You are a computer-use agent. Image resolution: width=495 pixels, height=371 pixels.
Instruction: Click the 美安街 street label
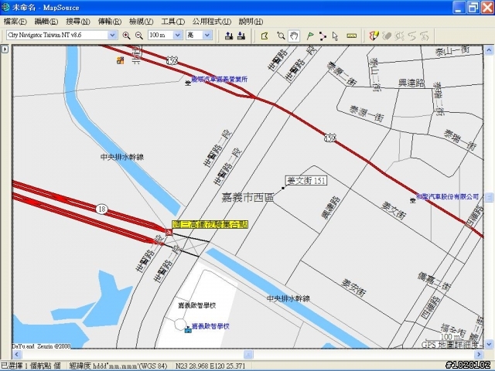(354, 288)
